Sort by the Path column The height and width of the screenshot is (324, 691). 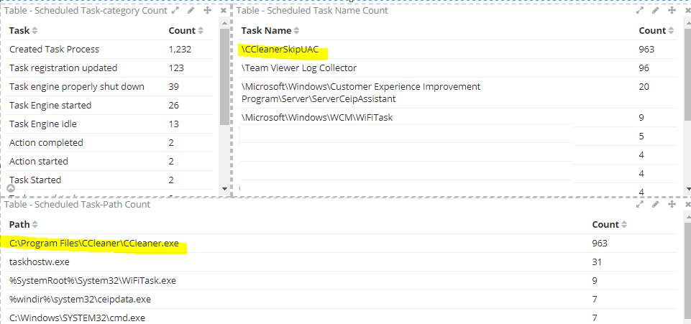tap(35, 225)
